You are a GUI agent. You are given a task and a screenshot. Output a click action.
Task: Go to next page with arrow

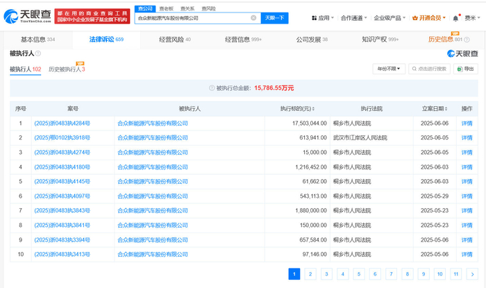tap(472, 274)
